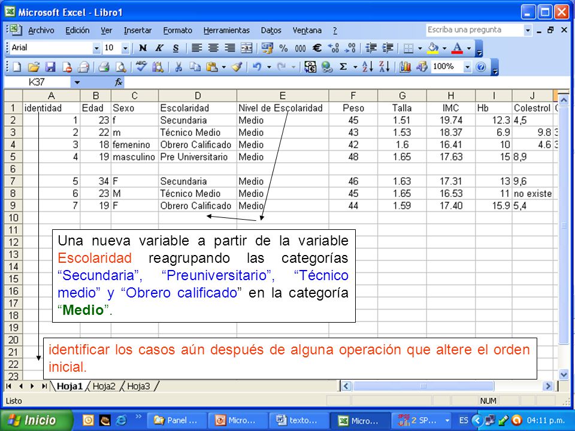Expand the Paste options arrow

(x=223, y=67)
